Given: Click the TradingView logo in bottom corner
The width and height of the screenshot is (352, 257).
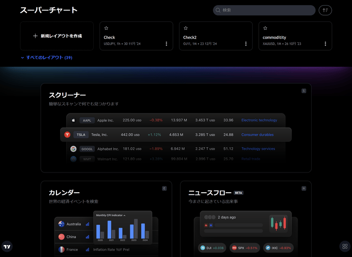Looking at the screenshot, I should [x=7, y=247].
